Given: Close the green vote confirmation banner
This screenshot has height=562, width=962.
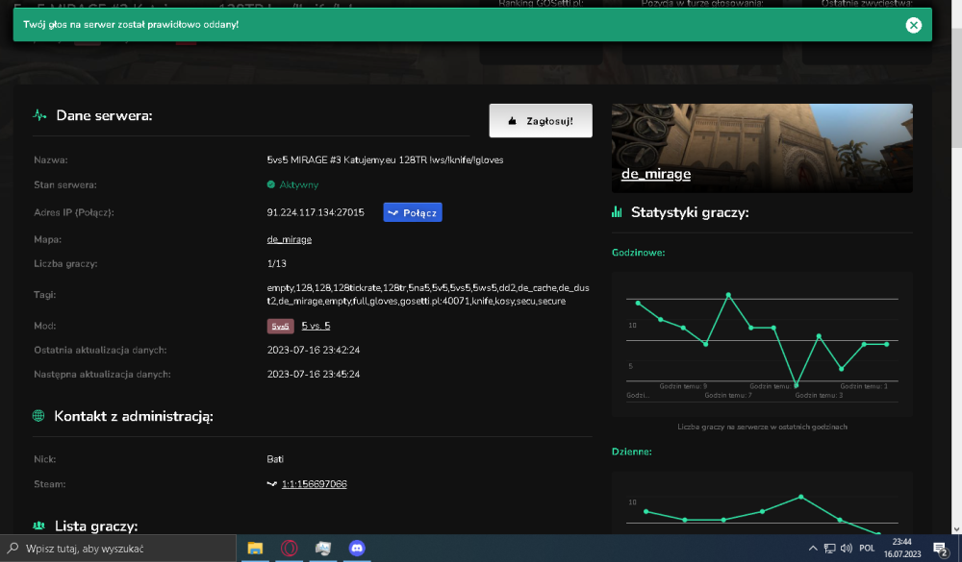Looking at the screenshot, I should point(914,25).
